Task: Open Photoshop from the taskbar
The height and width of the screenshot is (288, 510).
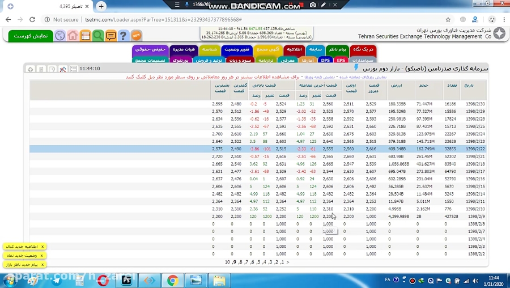Action: tap(126, 280)
